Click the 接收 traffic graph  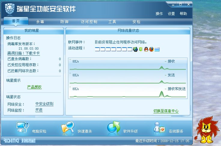128,64
